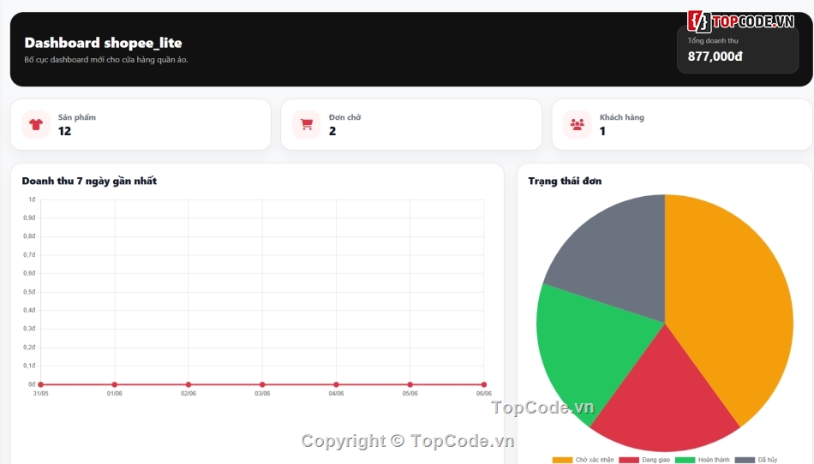Click the 06/06 data point on chart

tap(484, 384)
